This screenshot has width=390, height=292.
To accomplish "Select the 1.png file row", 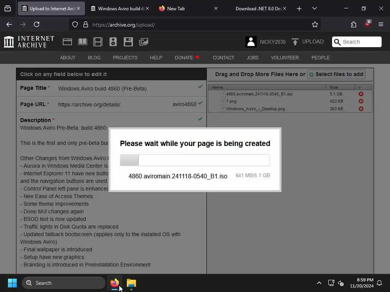I will [290, 101].
